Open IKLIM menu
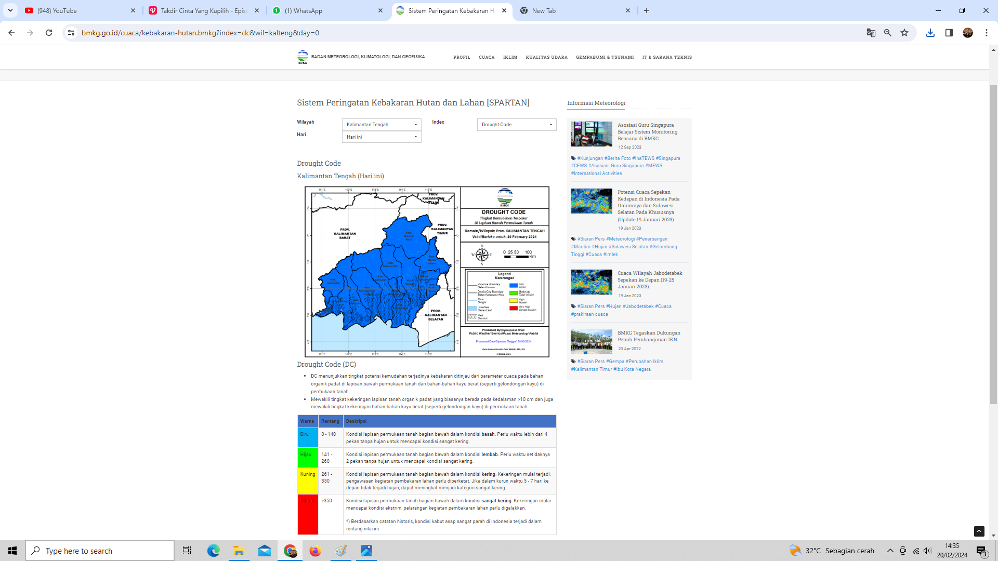The width and height of the screenshot is (998, 561). [x=510, y=57]
